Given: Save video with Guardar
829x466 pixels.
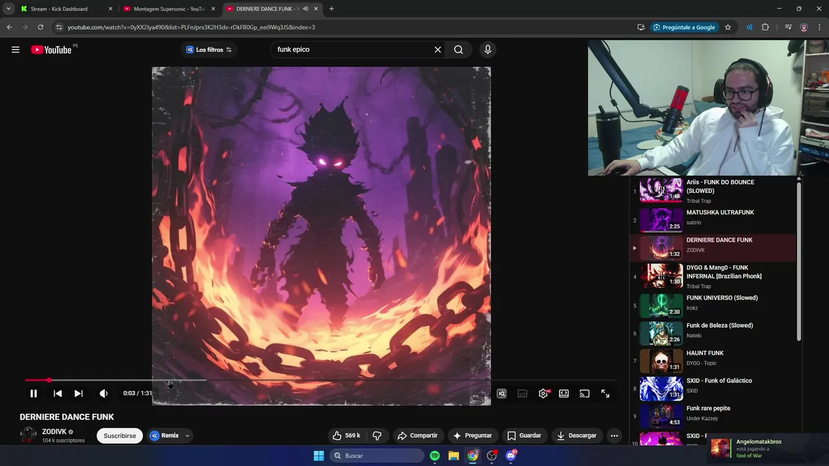Looking at the screenshot, I should pos(524,436).
